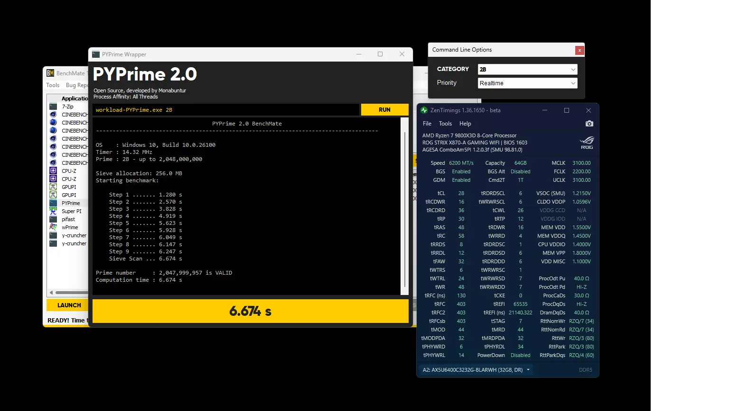
Task: Click "AMD Ryzen 7 9800X3D 8-Core Processor" text
Action: 469,135
